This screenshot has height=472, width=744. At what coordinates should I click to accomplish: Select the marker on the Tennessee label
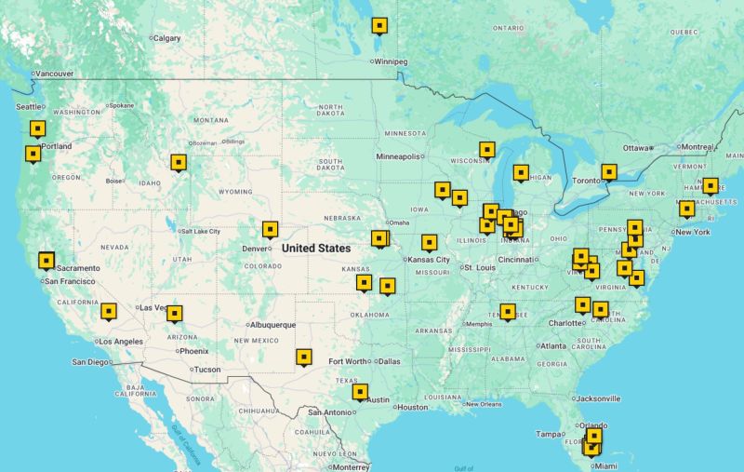[508, 311]
